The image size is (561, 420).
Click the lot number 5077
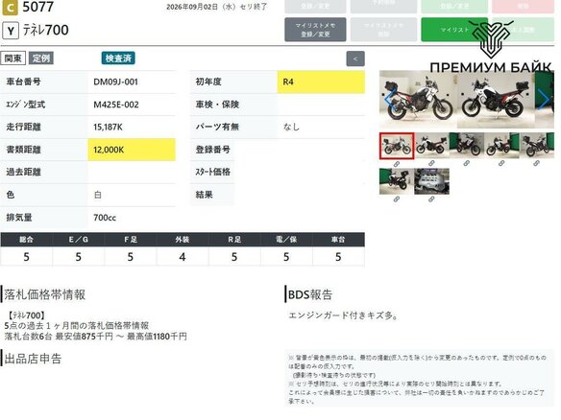[x=37, y=7]
